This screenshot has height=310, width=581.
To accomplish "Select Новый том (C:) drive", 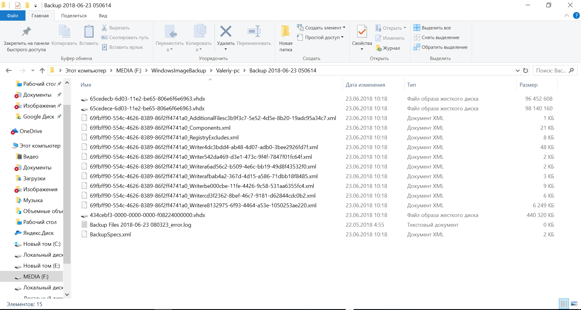I will [x=38, y=244].
